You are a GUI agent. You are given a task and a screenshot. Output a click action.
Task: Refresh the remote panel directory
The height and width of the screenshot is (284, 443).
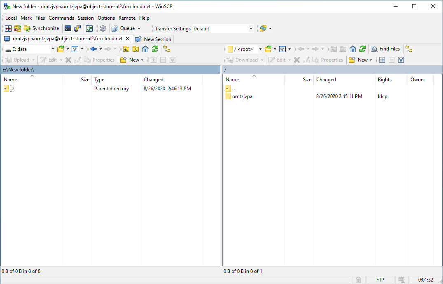click(x=362, y=49)
